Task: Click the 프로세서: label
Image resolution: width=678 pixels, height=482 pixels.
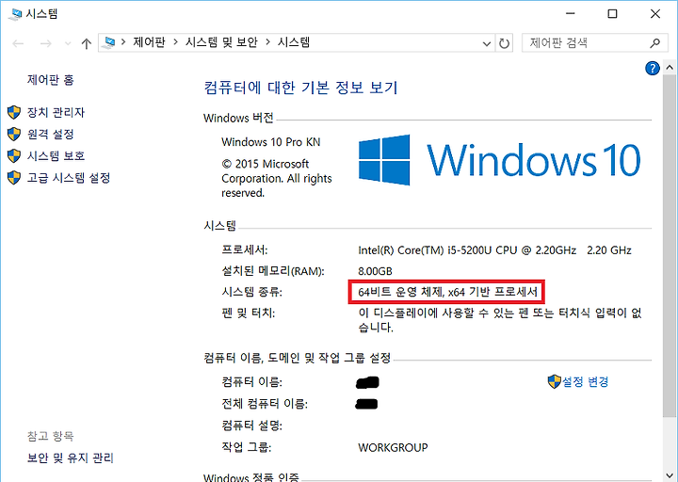Action: (x=245, y=249)
